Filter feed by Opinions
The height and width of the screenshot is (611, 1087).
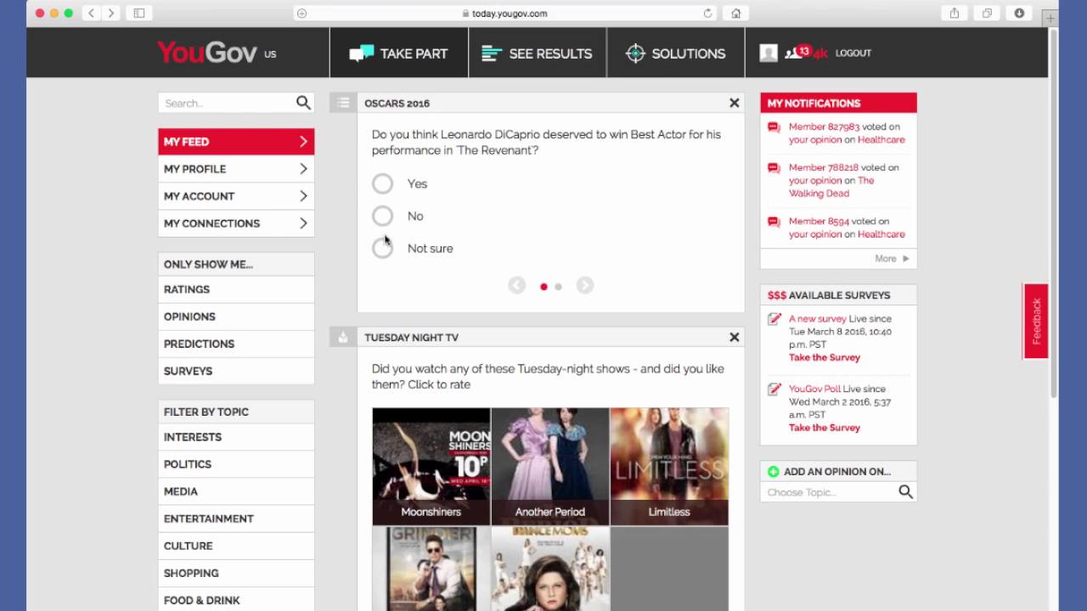click(x=236, y=317)
